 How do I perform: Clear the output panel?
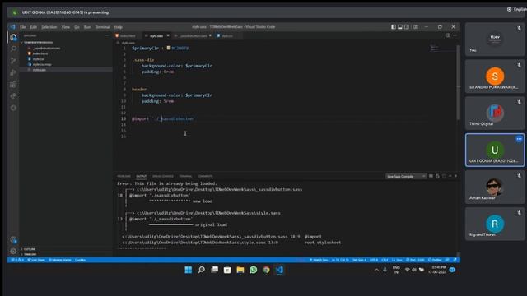(x=431, y=176)
